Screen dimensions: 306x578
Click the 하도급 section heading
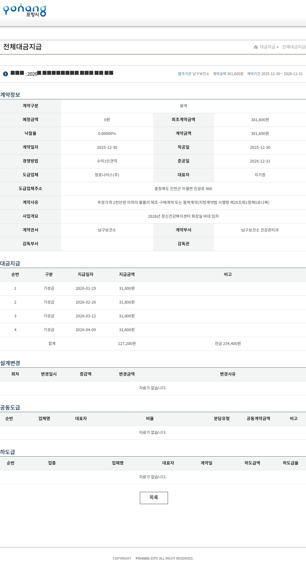[x=8, y=452]
